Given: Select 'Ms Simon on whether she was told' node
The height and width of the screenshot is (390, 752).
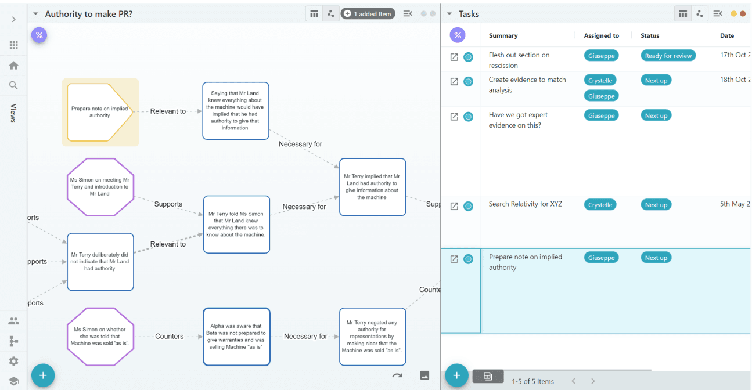Looking at the screenshot, I should click(x=100, y=337).
